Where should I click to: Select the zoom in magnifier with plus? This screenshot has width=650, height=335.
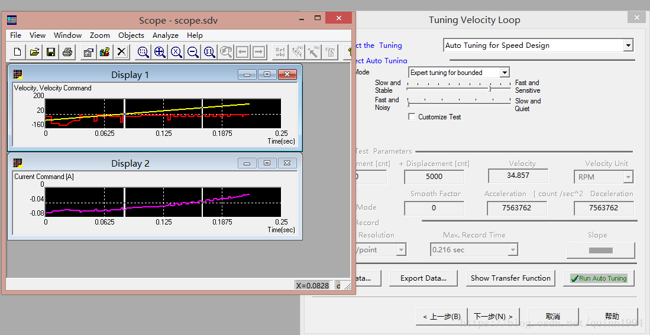[x=160, y=52]
